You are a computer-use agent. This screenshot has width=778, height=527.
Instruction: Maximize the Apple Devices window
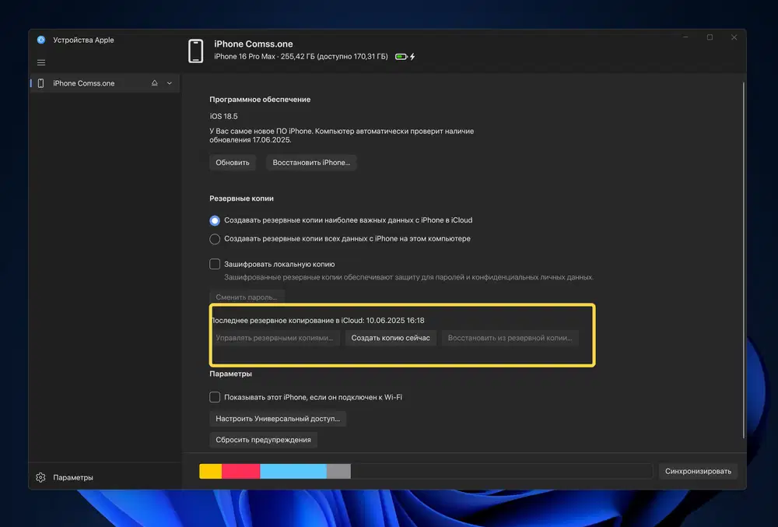tap(710, 37)
